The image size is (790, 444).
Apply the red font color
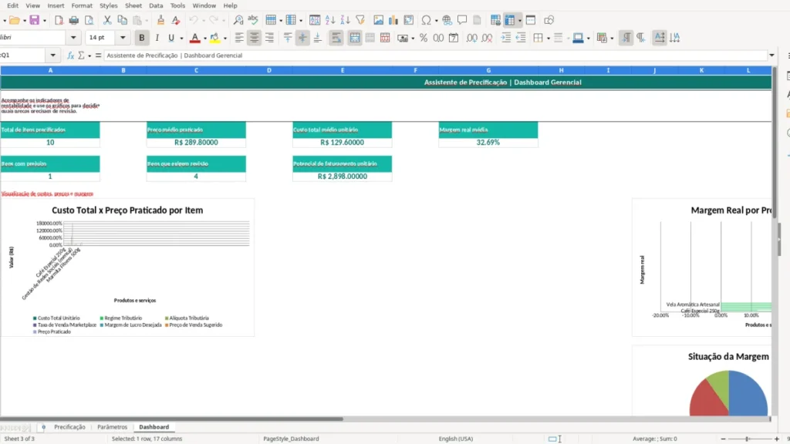tap(194, 38)
